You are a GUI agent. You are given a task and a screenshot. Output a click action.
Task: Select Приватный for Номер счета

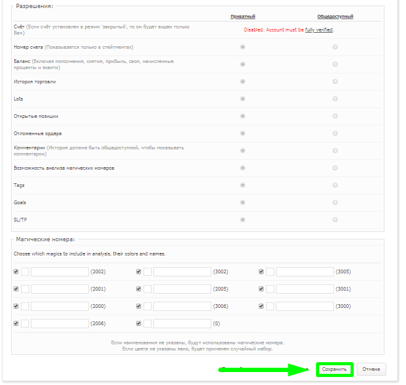tap(242, 47)
